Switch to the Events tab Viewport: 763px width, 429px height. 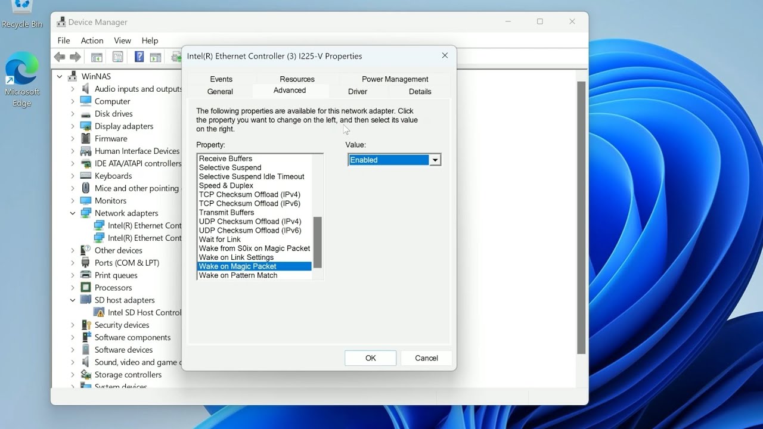[221, 79]
